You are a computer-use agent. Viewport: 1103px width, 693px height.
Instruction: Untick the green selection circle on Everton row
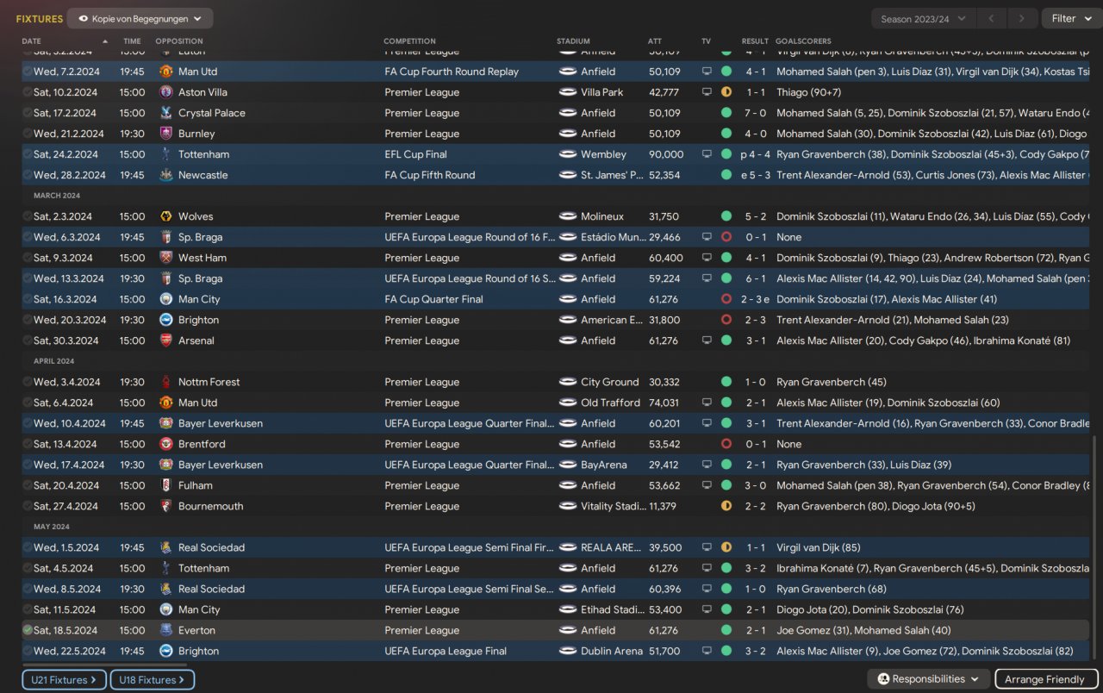point(28,630)
